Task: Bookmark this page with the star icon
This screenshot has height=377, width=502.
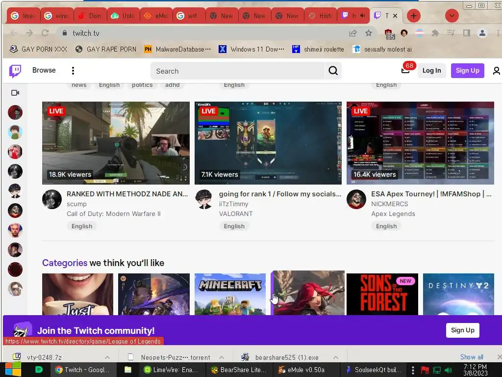Action: coord(369,33)
